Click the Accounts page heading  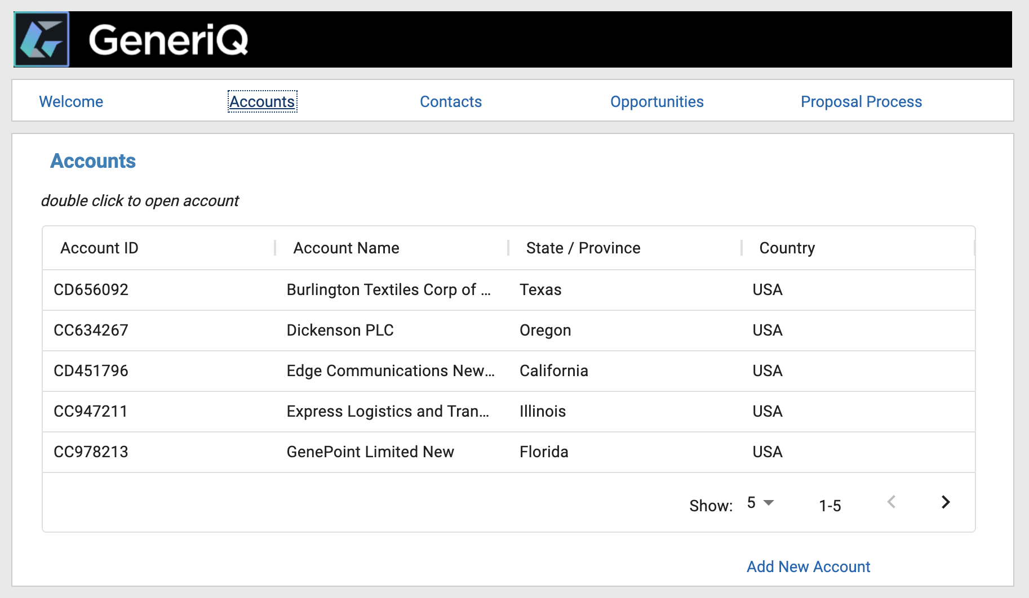coord(93,161)
